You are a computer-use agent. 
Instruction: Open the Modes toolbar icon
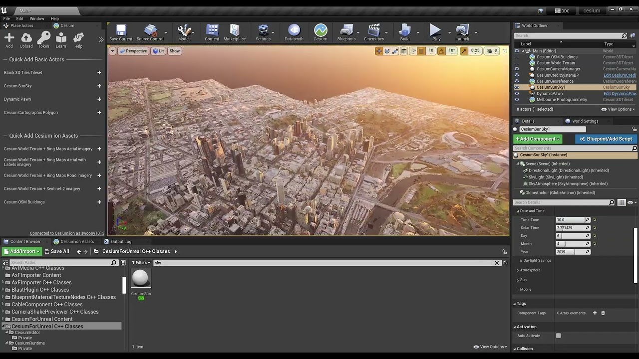[x=184, y=32]
